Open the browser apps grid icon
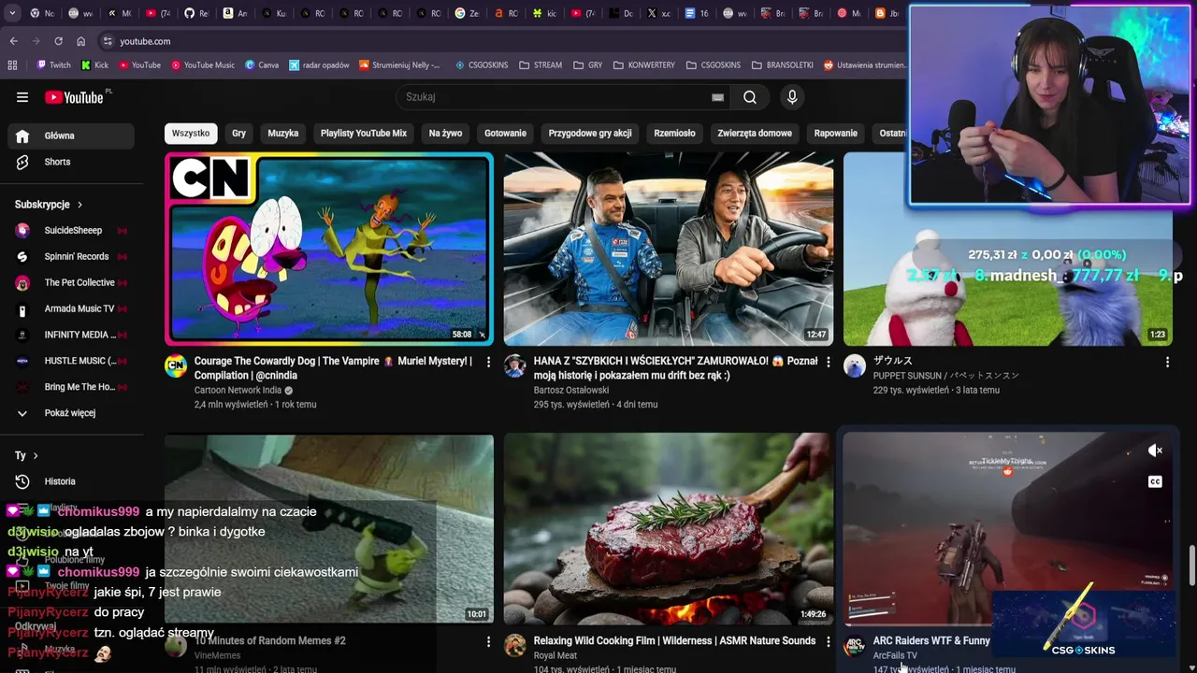1197x673 pixels. [12, 65]
